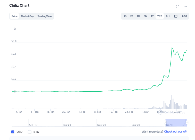Enable the BTC checkbox
195x140 pixels.
coord(30,132)
